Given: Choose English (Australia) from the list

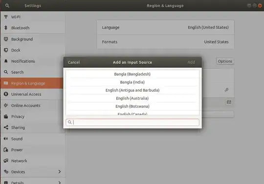Looking at the screenshot, I should click(132, 98).
